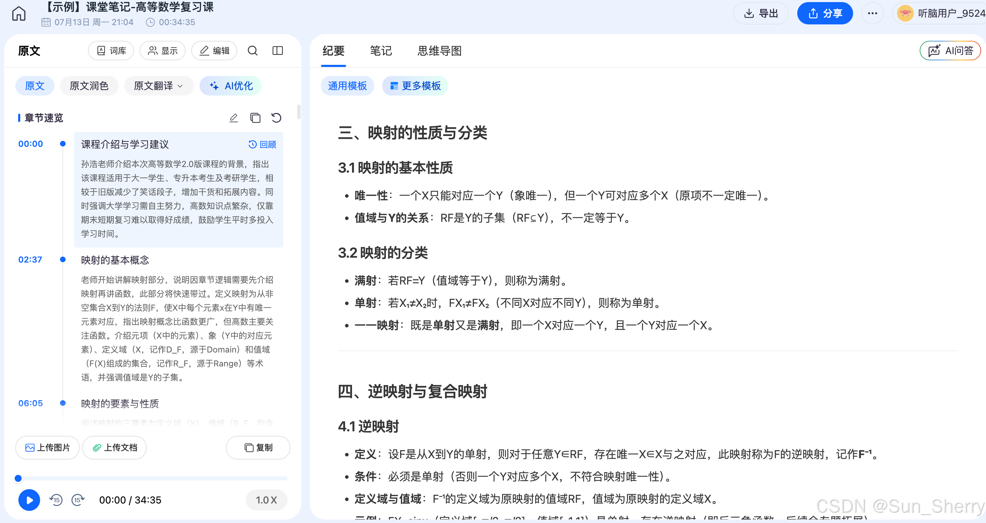The image size is (986, 523).
Task: Click the 唯一性 bullet item
Action: [563, 196]
